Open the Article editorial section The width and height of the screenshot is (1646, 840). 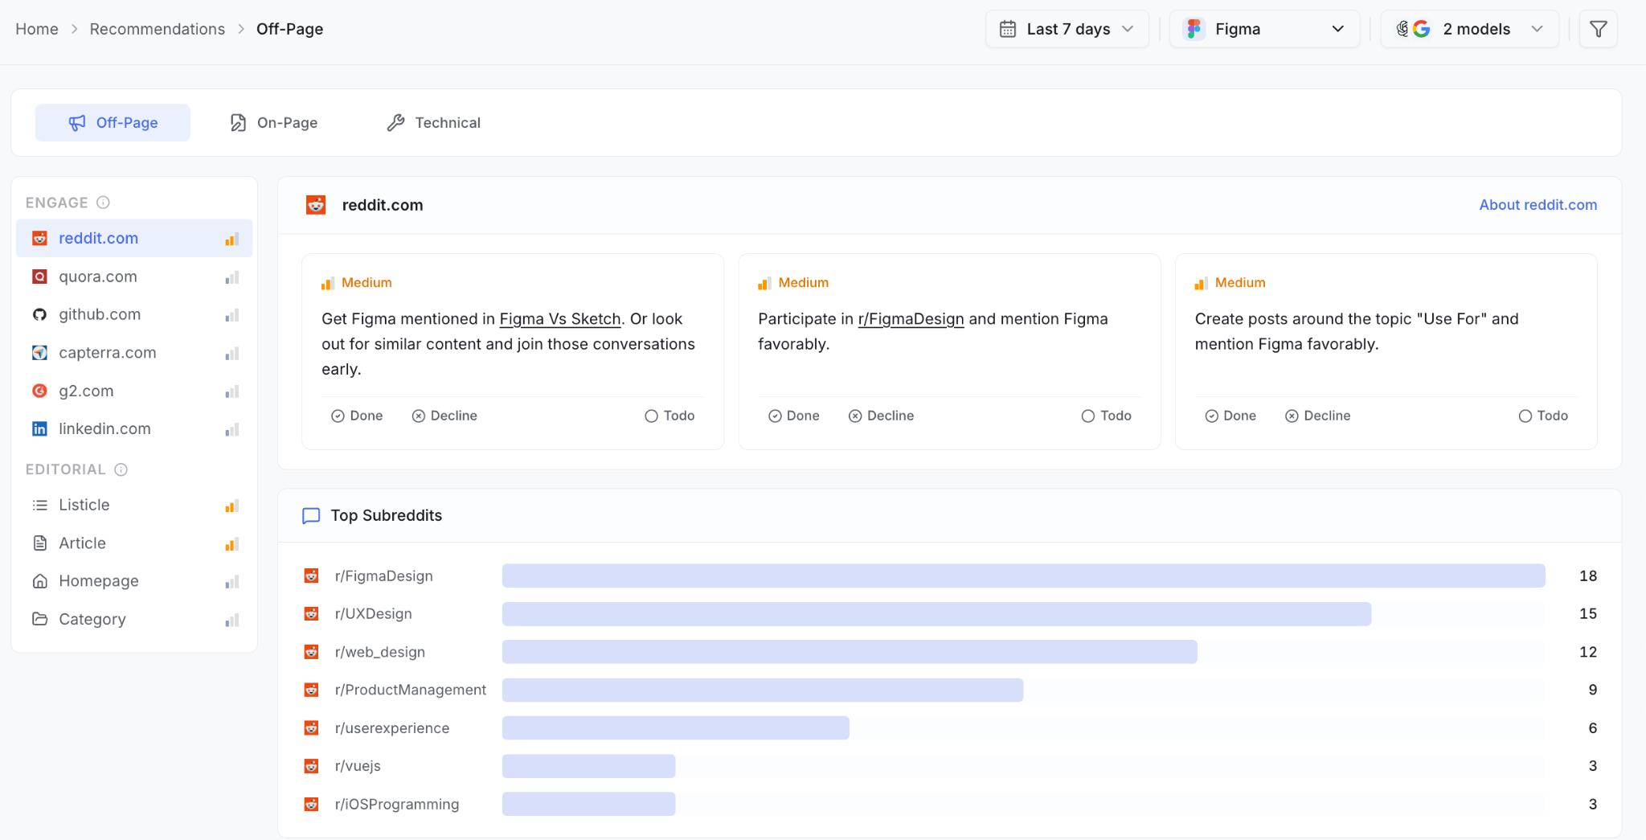134,543
